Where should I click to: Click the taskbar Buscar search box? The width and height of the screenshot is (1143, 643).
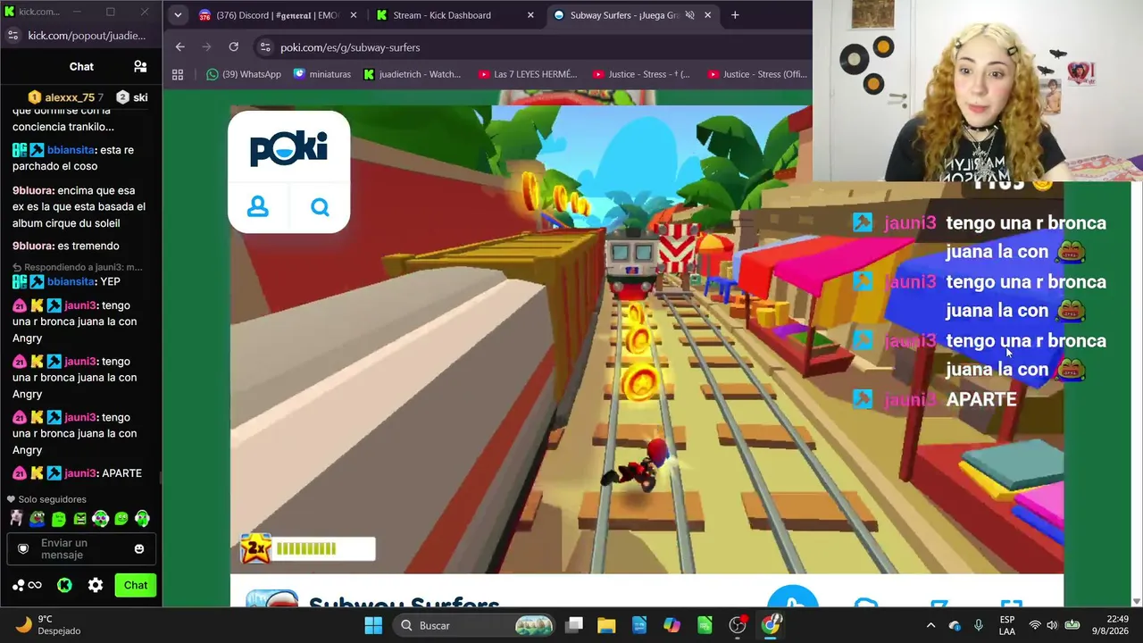(475, 625)
